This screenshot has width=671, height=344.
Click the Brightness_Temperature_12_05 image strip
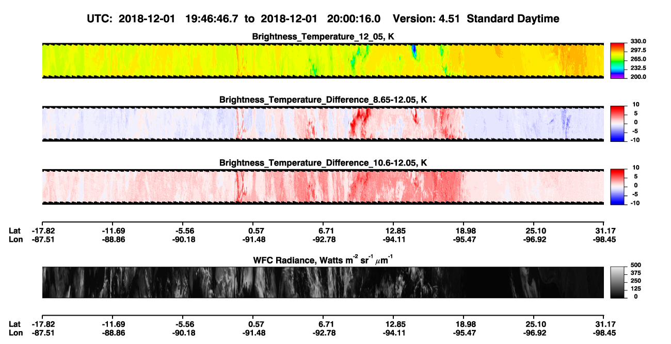[323, 60]
